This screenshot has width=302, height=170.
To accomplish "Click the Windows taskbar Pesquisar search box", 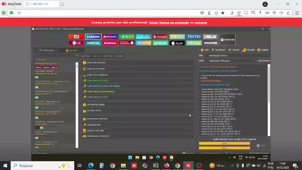I will 38,165.
